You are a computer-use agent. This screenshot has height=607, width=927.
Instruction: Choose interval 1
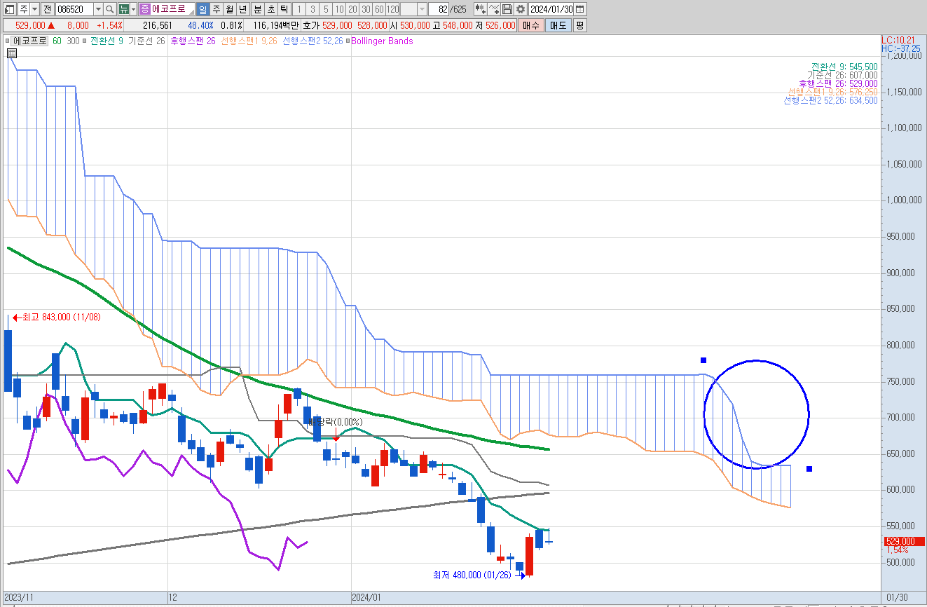pyautogui.click(x=299, y=9)
